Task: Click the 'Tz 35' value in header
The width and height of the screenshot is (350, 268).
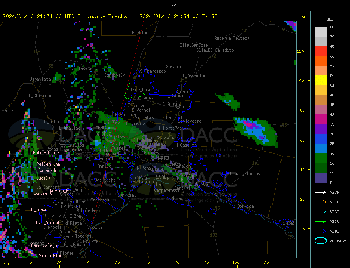Action: [x=209, y=16]
